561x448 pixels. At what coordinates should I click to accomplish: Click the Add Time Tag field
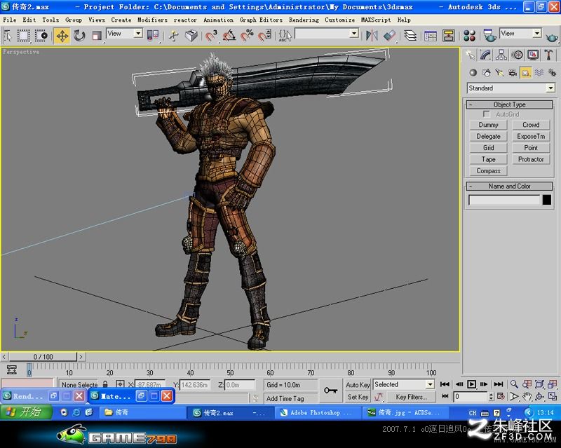(x=290, y=398)
